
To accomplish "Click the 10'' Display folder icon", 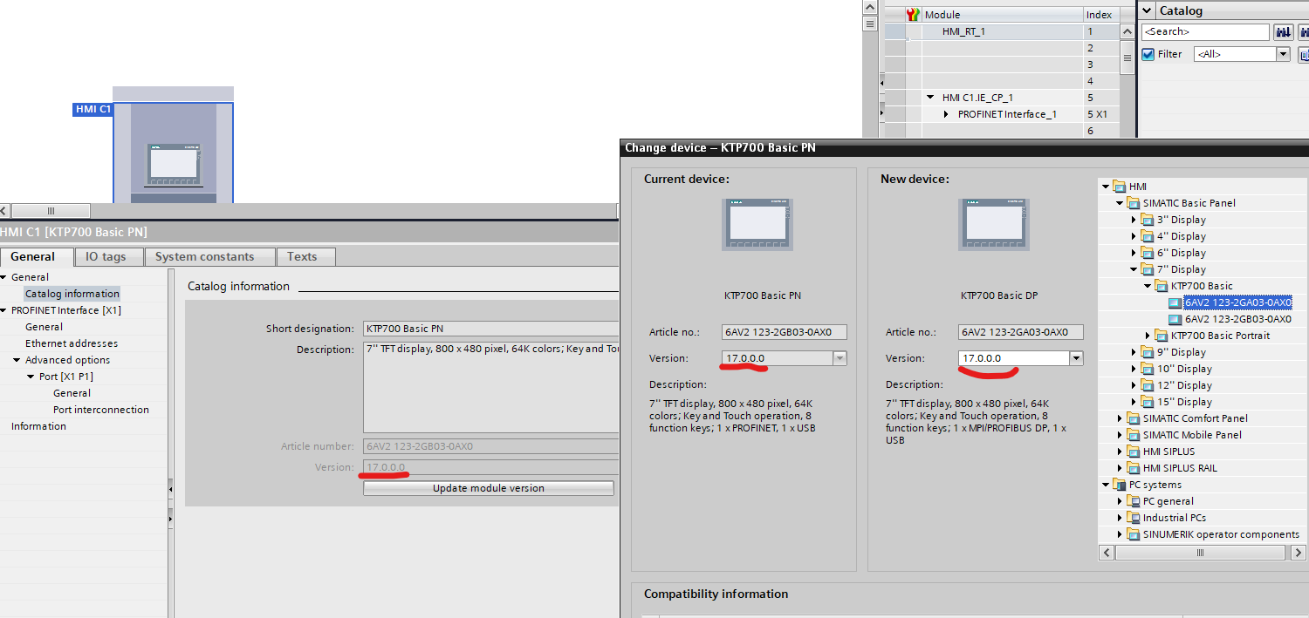I will point(1148,369).
